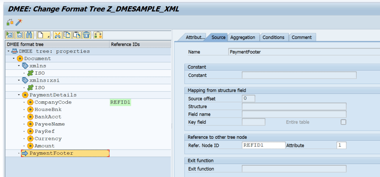Open the Aggregation tab
Image resolution: width=380 pixels, height=177 pixels.
click(x=243, y=37)
